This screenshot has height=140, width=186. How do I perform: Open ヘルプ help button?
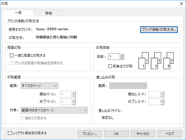170,134
